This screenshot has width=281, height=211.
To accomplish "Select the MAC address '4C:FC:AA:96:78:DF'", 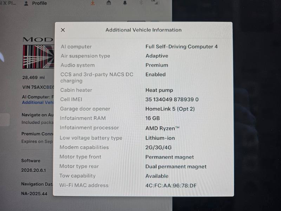I will point(171,186).
